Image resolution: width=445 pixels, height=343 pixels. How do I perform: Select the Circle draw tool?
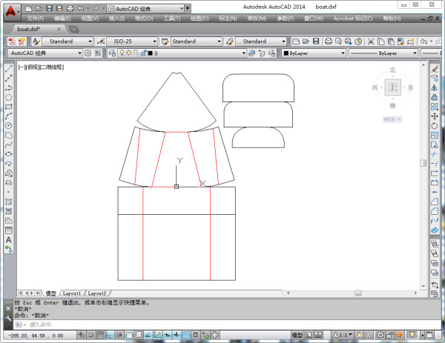point(8,125)
